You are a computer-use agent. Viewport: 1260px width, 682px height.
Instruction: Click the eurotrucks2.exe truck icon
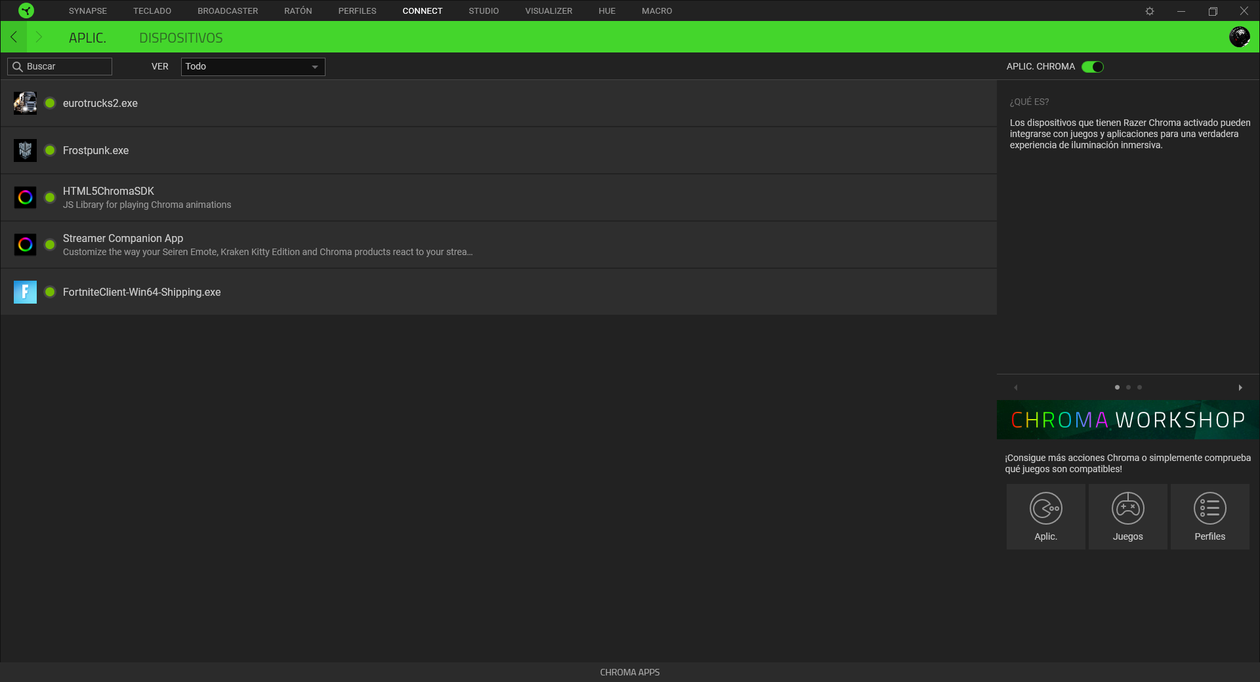pos(25,103)
